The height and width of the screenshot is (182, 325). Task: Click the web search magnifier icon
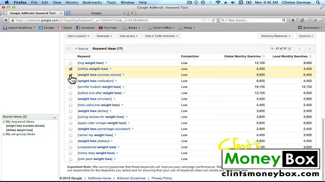coord(283,20)
